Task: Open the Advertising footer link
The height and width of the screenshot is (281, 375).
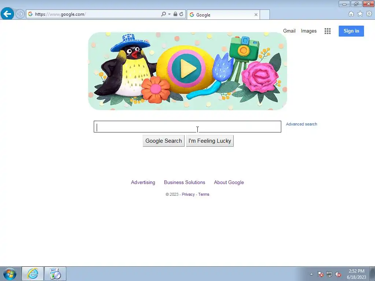Action: tap(143, 182)
